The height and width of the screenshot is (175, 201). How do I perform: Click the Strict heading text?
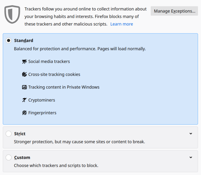(20, 134)
